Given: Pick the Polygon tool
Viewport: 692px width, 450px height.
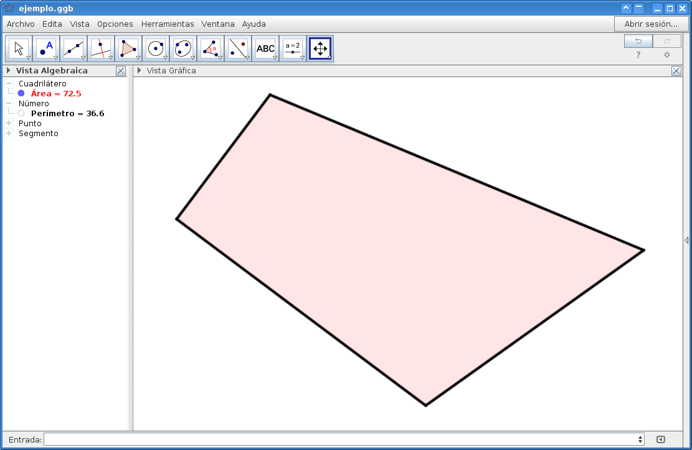Looking at the screenshot, I should tap(128, 48).
